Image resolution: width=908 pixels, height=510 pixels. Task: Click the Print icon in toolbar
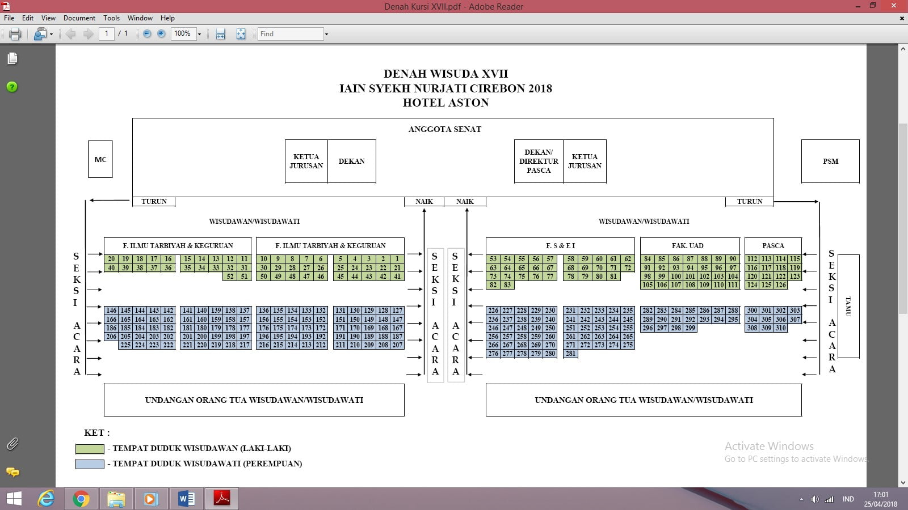point(15,34)
